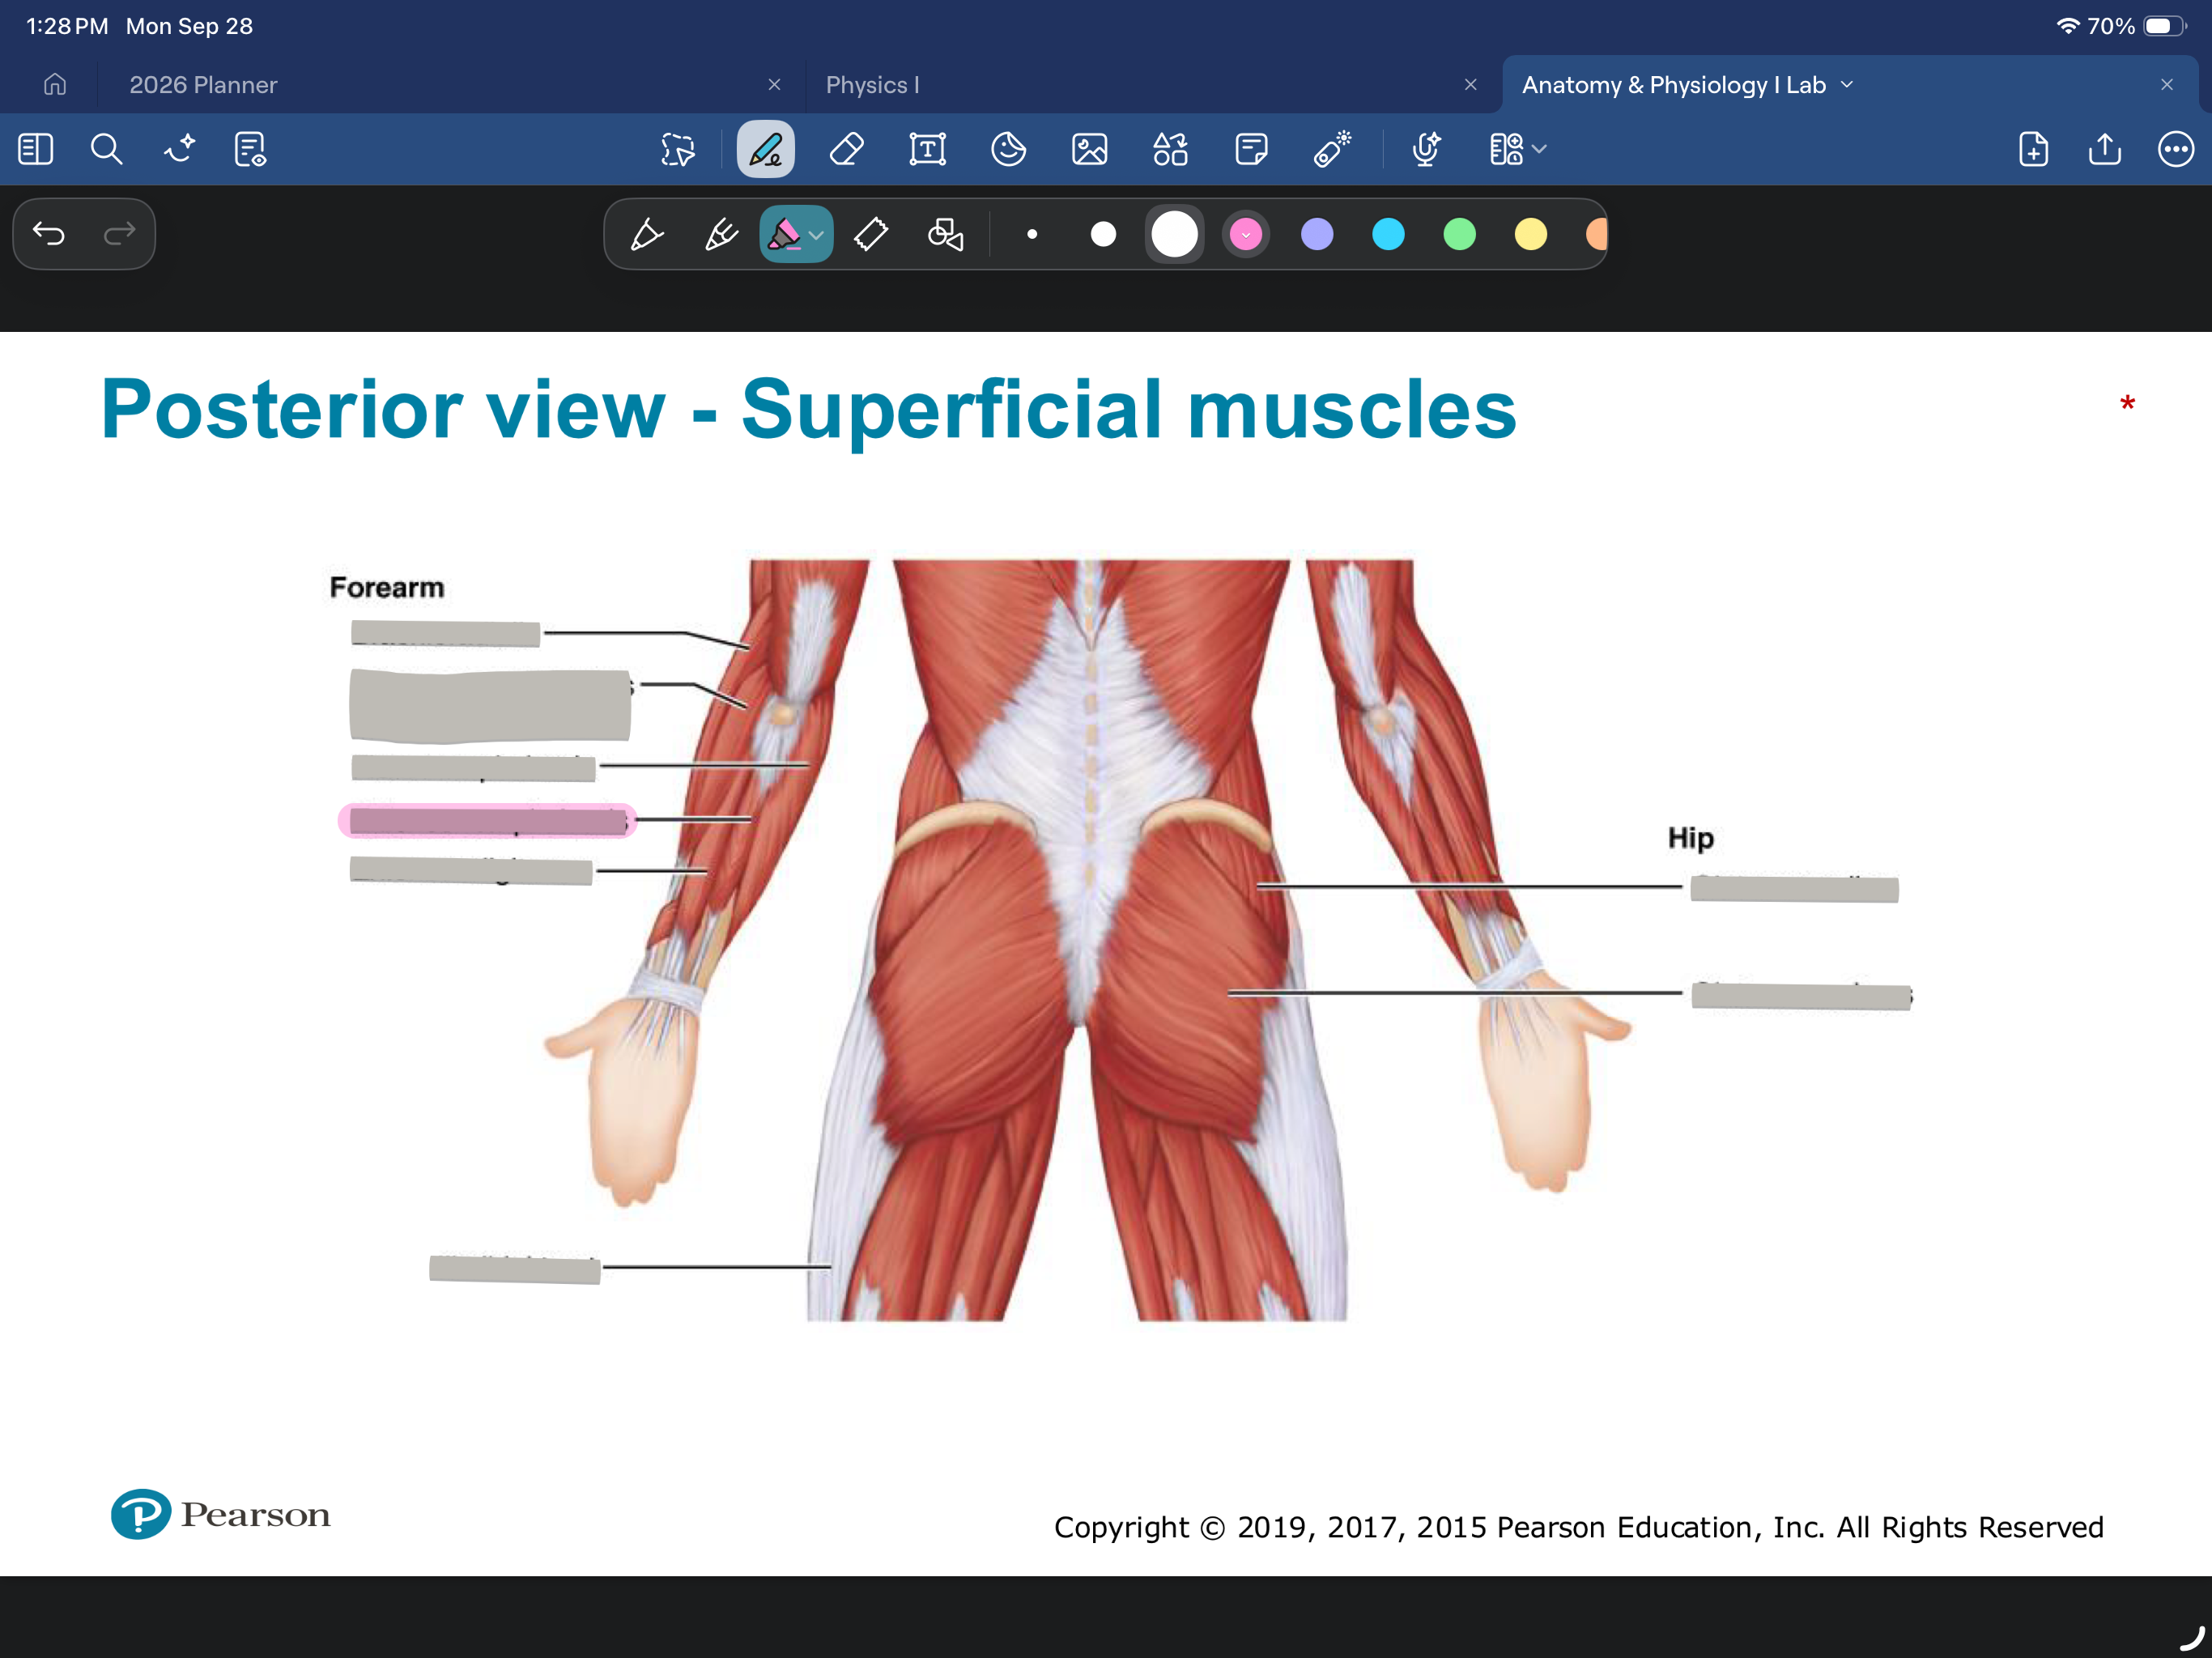Close the 2026 Planner tab
This screenshot has height=1658, width=2212.
point(774,85)
